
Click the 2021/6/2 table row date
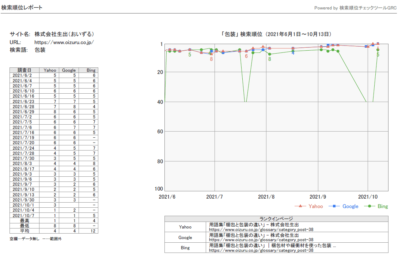click(x=22, y=75)
